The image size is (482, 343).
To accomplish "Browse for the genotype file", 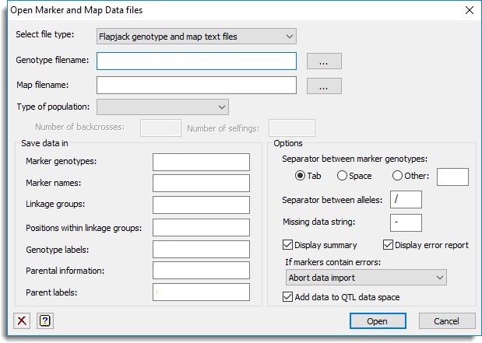I will click(x=324, y=61).
